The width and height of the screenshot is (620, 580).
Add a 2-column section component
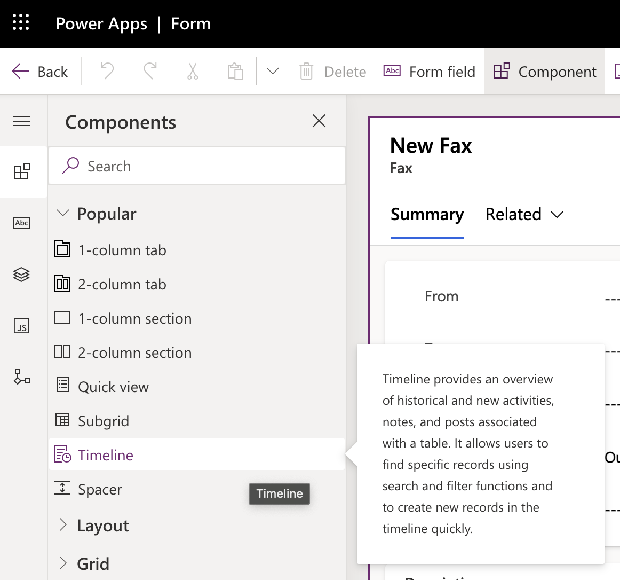(x=197, y=352)
